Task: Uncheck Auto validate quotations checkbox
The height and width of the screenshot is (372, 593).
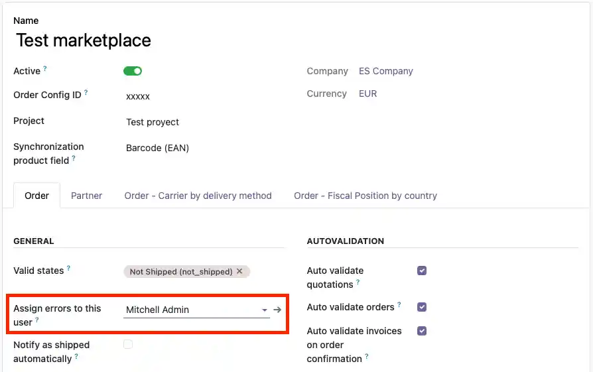Action: point(422,271)
